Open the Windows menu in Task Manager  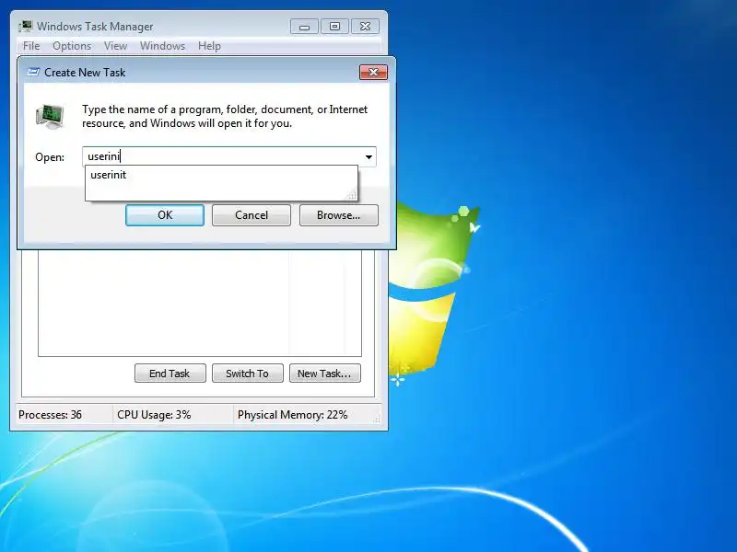(163, 46)
